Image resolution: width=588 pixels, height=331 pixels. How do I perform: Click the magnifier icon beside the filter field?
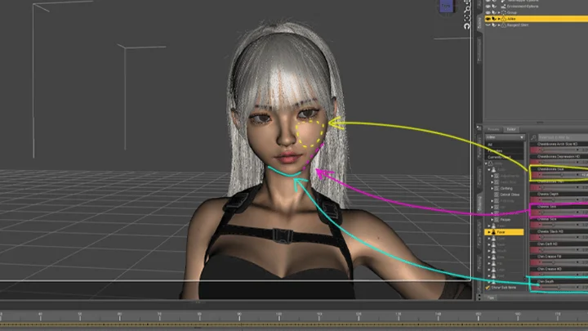[533, 138]
